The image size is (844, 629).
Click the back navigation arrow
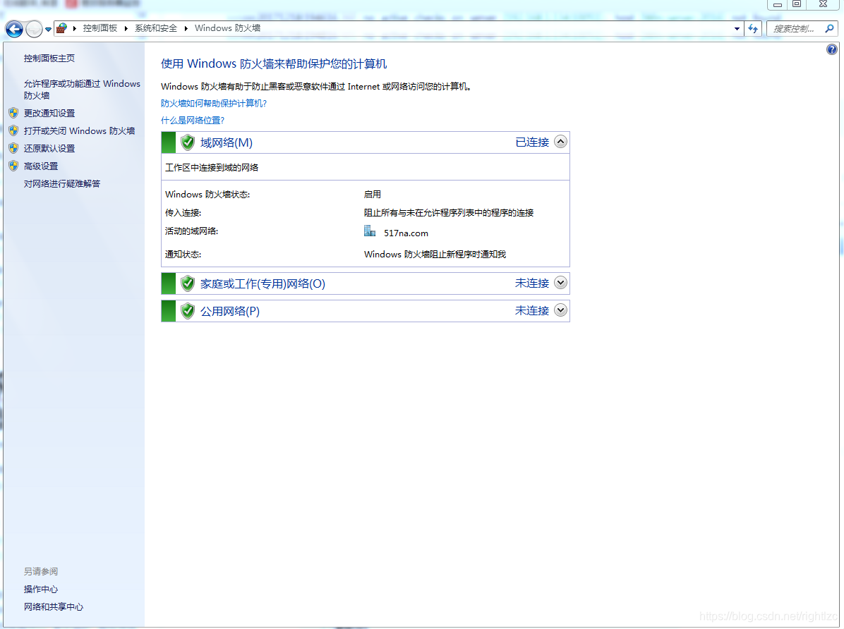[x=14, y=29]
